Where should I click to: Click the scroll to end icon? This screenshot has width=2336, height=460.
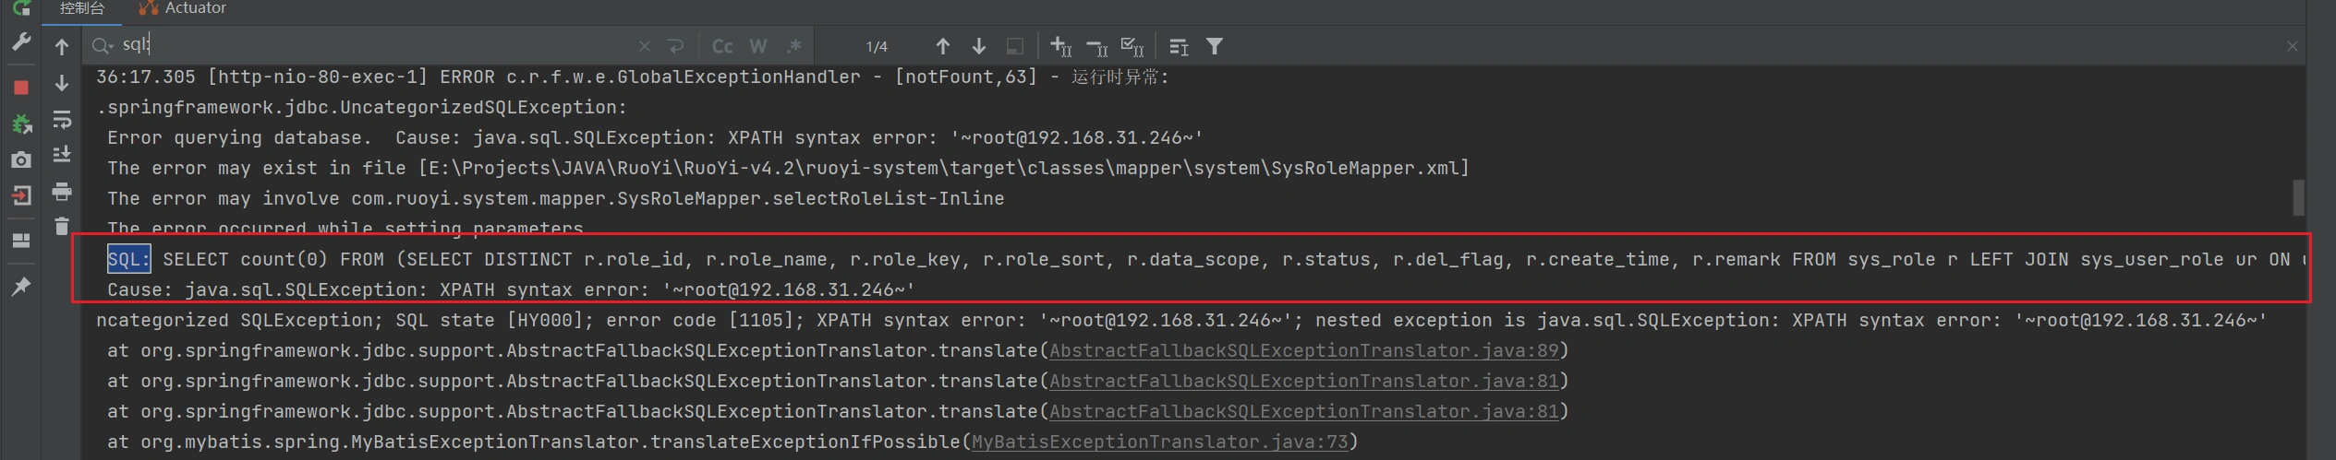62,155
